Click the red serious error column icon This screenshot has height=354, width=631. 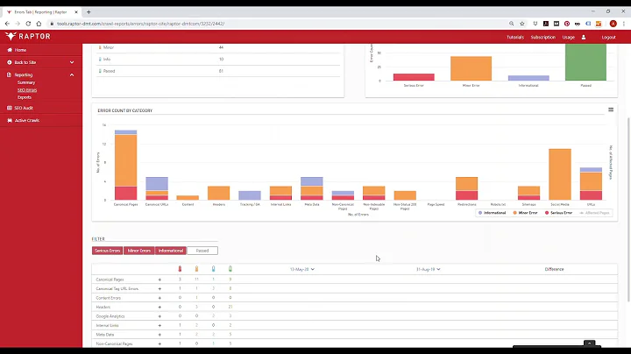click(180, 269)
